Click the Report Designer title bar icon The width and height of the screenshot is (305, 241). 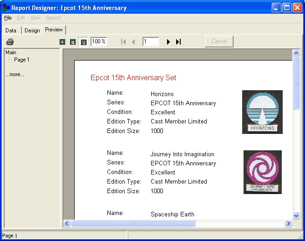6,8
